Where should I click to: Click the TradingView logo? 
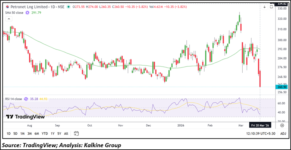(x=25, y=117)
